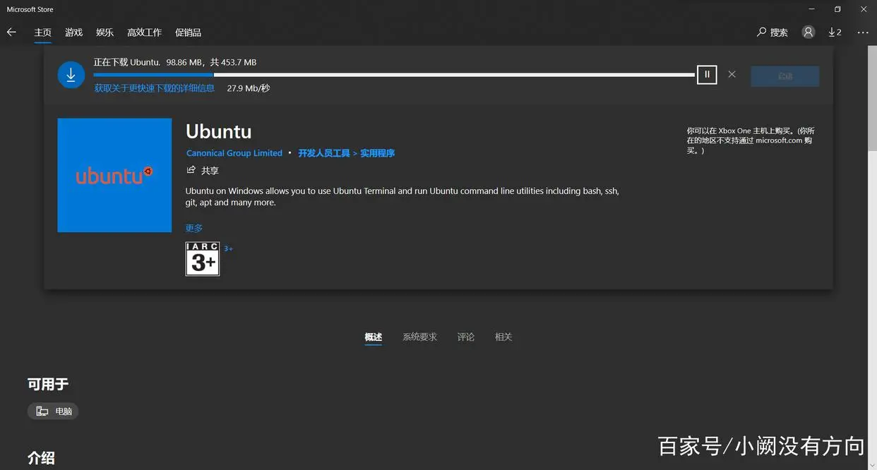Click the 电脑 device chip
Image resolution: width=877 pixels, height=470 pixels.
coord(53,411)
